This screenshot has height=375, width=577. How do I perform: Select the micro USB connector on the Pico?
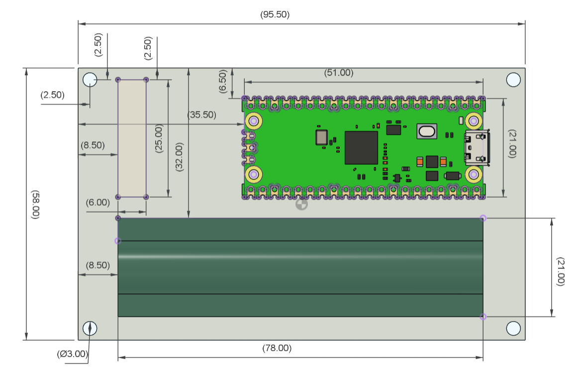tap(478, 148)
